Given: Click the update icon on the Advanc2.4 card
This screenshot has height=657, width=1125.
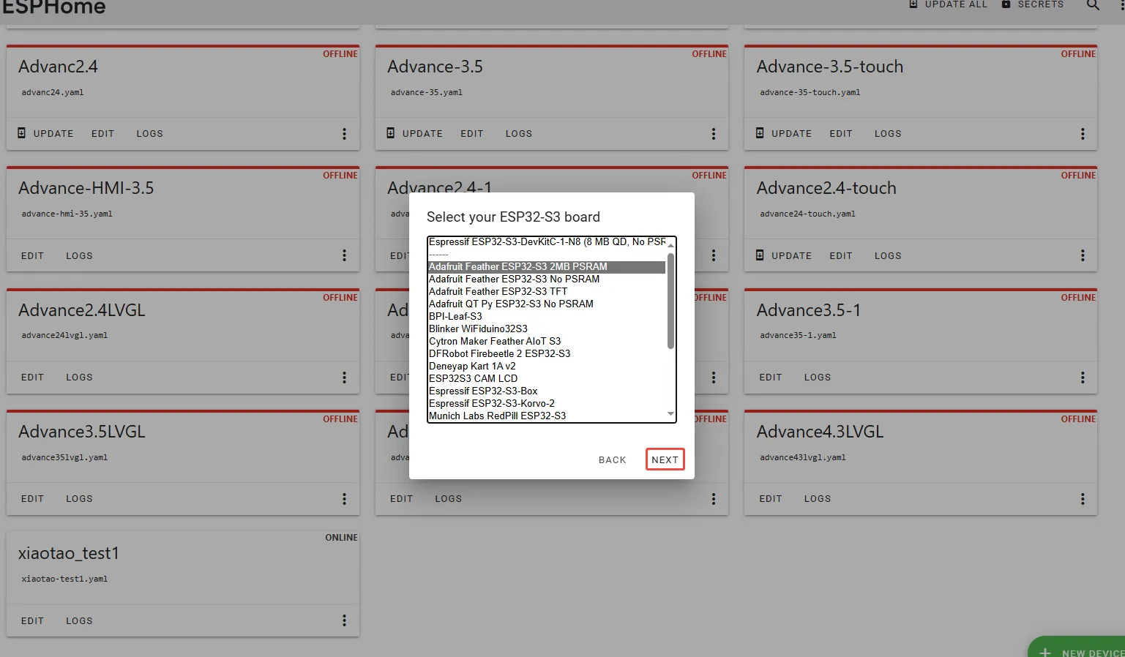Looking at the screenshot, I should (21, 133).
